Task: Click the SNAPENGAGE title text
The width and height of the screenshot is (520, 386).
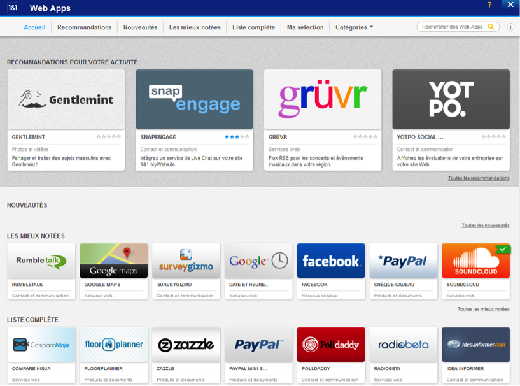Action: pyautogui.click(x=158, y=137)
